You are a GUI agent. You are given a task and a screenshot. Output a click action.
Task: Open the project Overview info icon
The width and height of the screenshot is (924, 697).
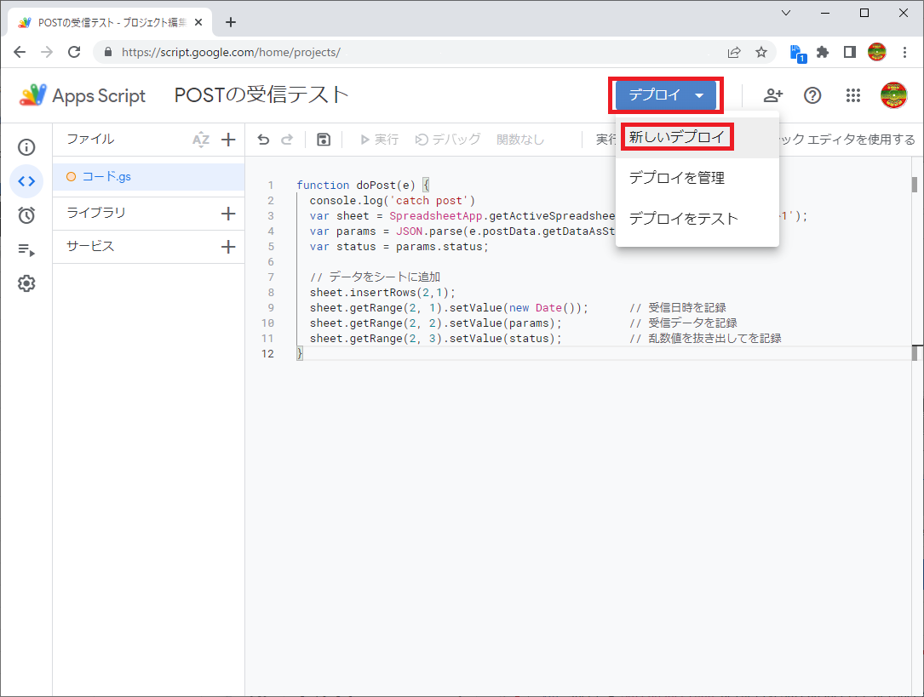[26, 147]
